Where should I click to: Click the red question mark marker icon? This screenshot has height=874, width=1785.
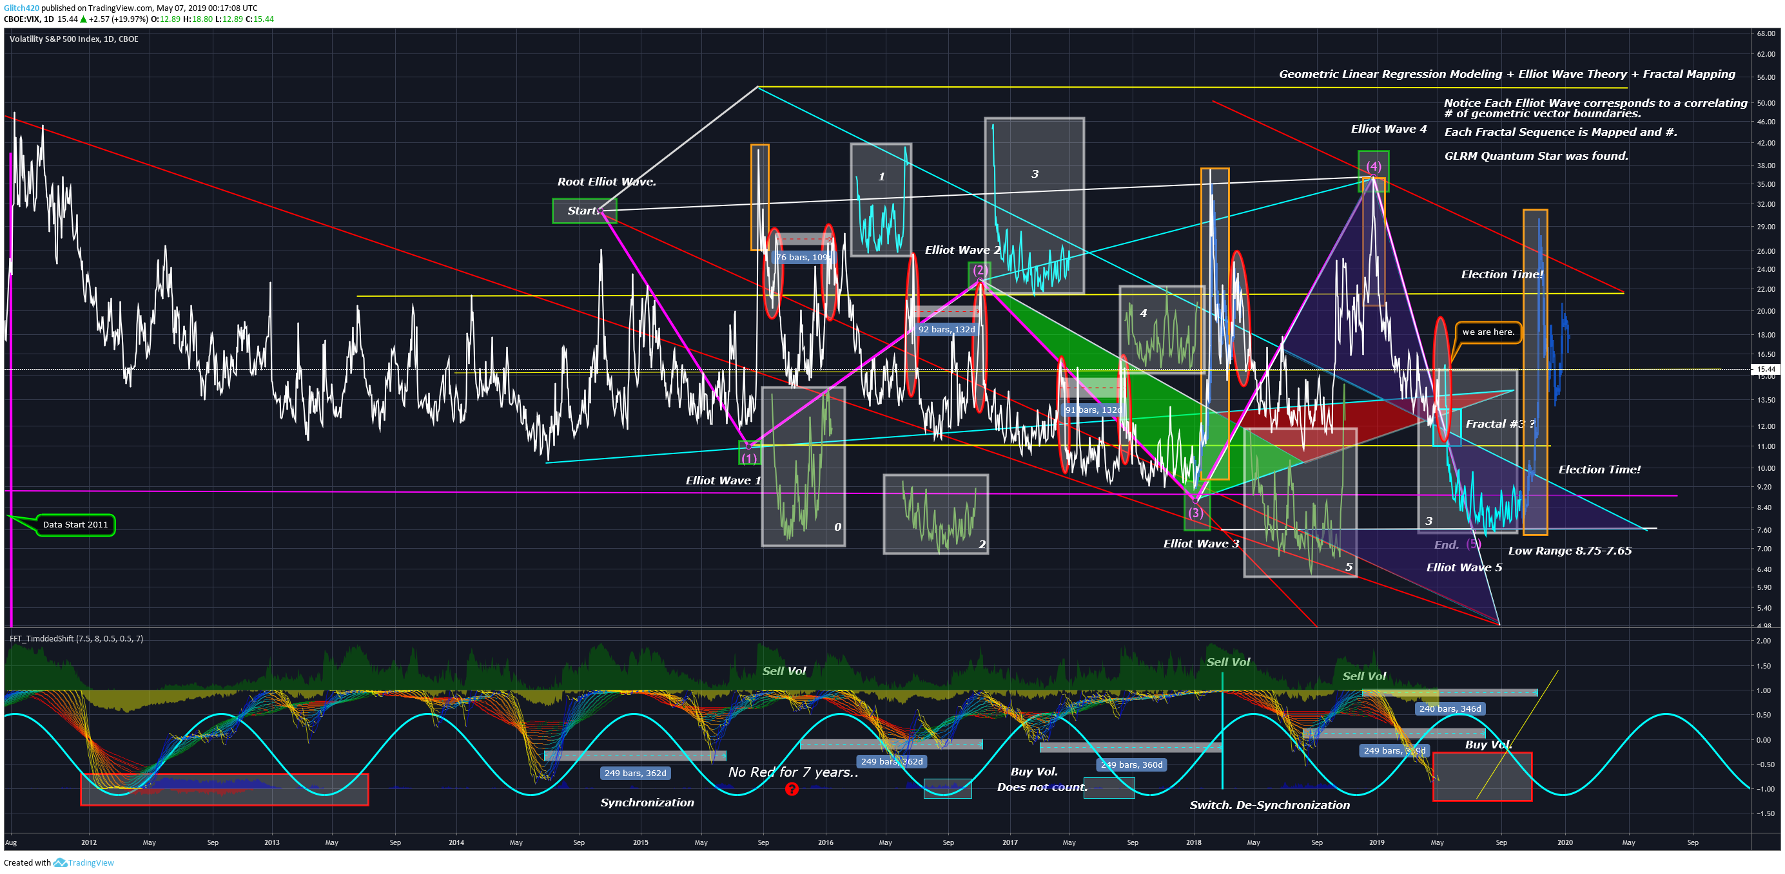click(792, 789)
